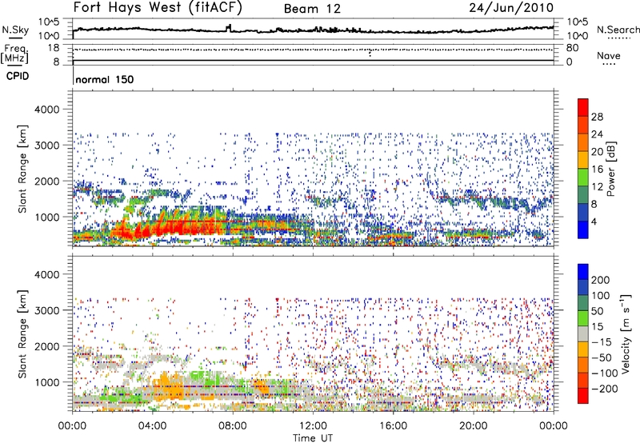Click the solid frequency line near 8 MHz
Viewport: 640px width, 443px height.
313,60
